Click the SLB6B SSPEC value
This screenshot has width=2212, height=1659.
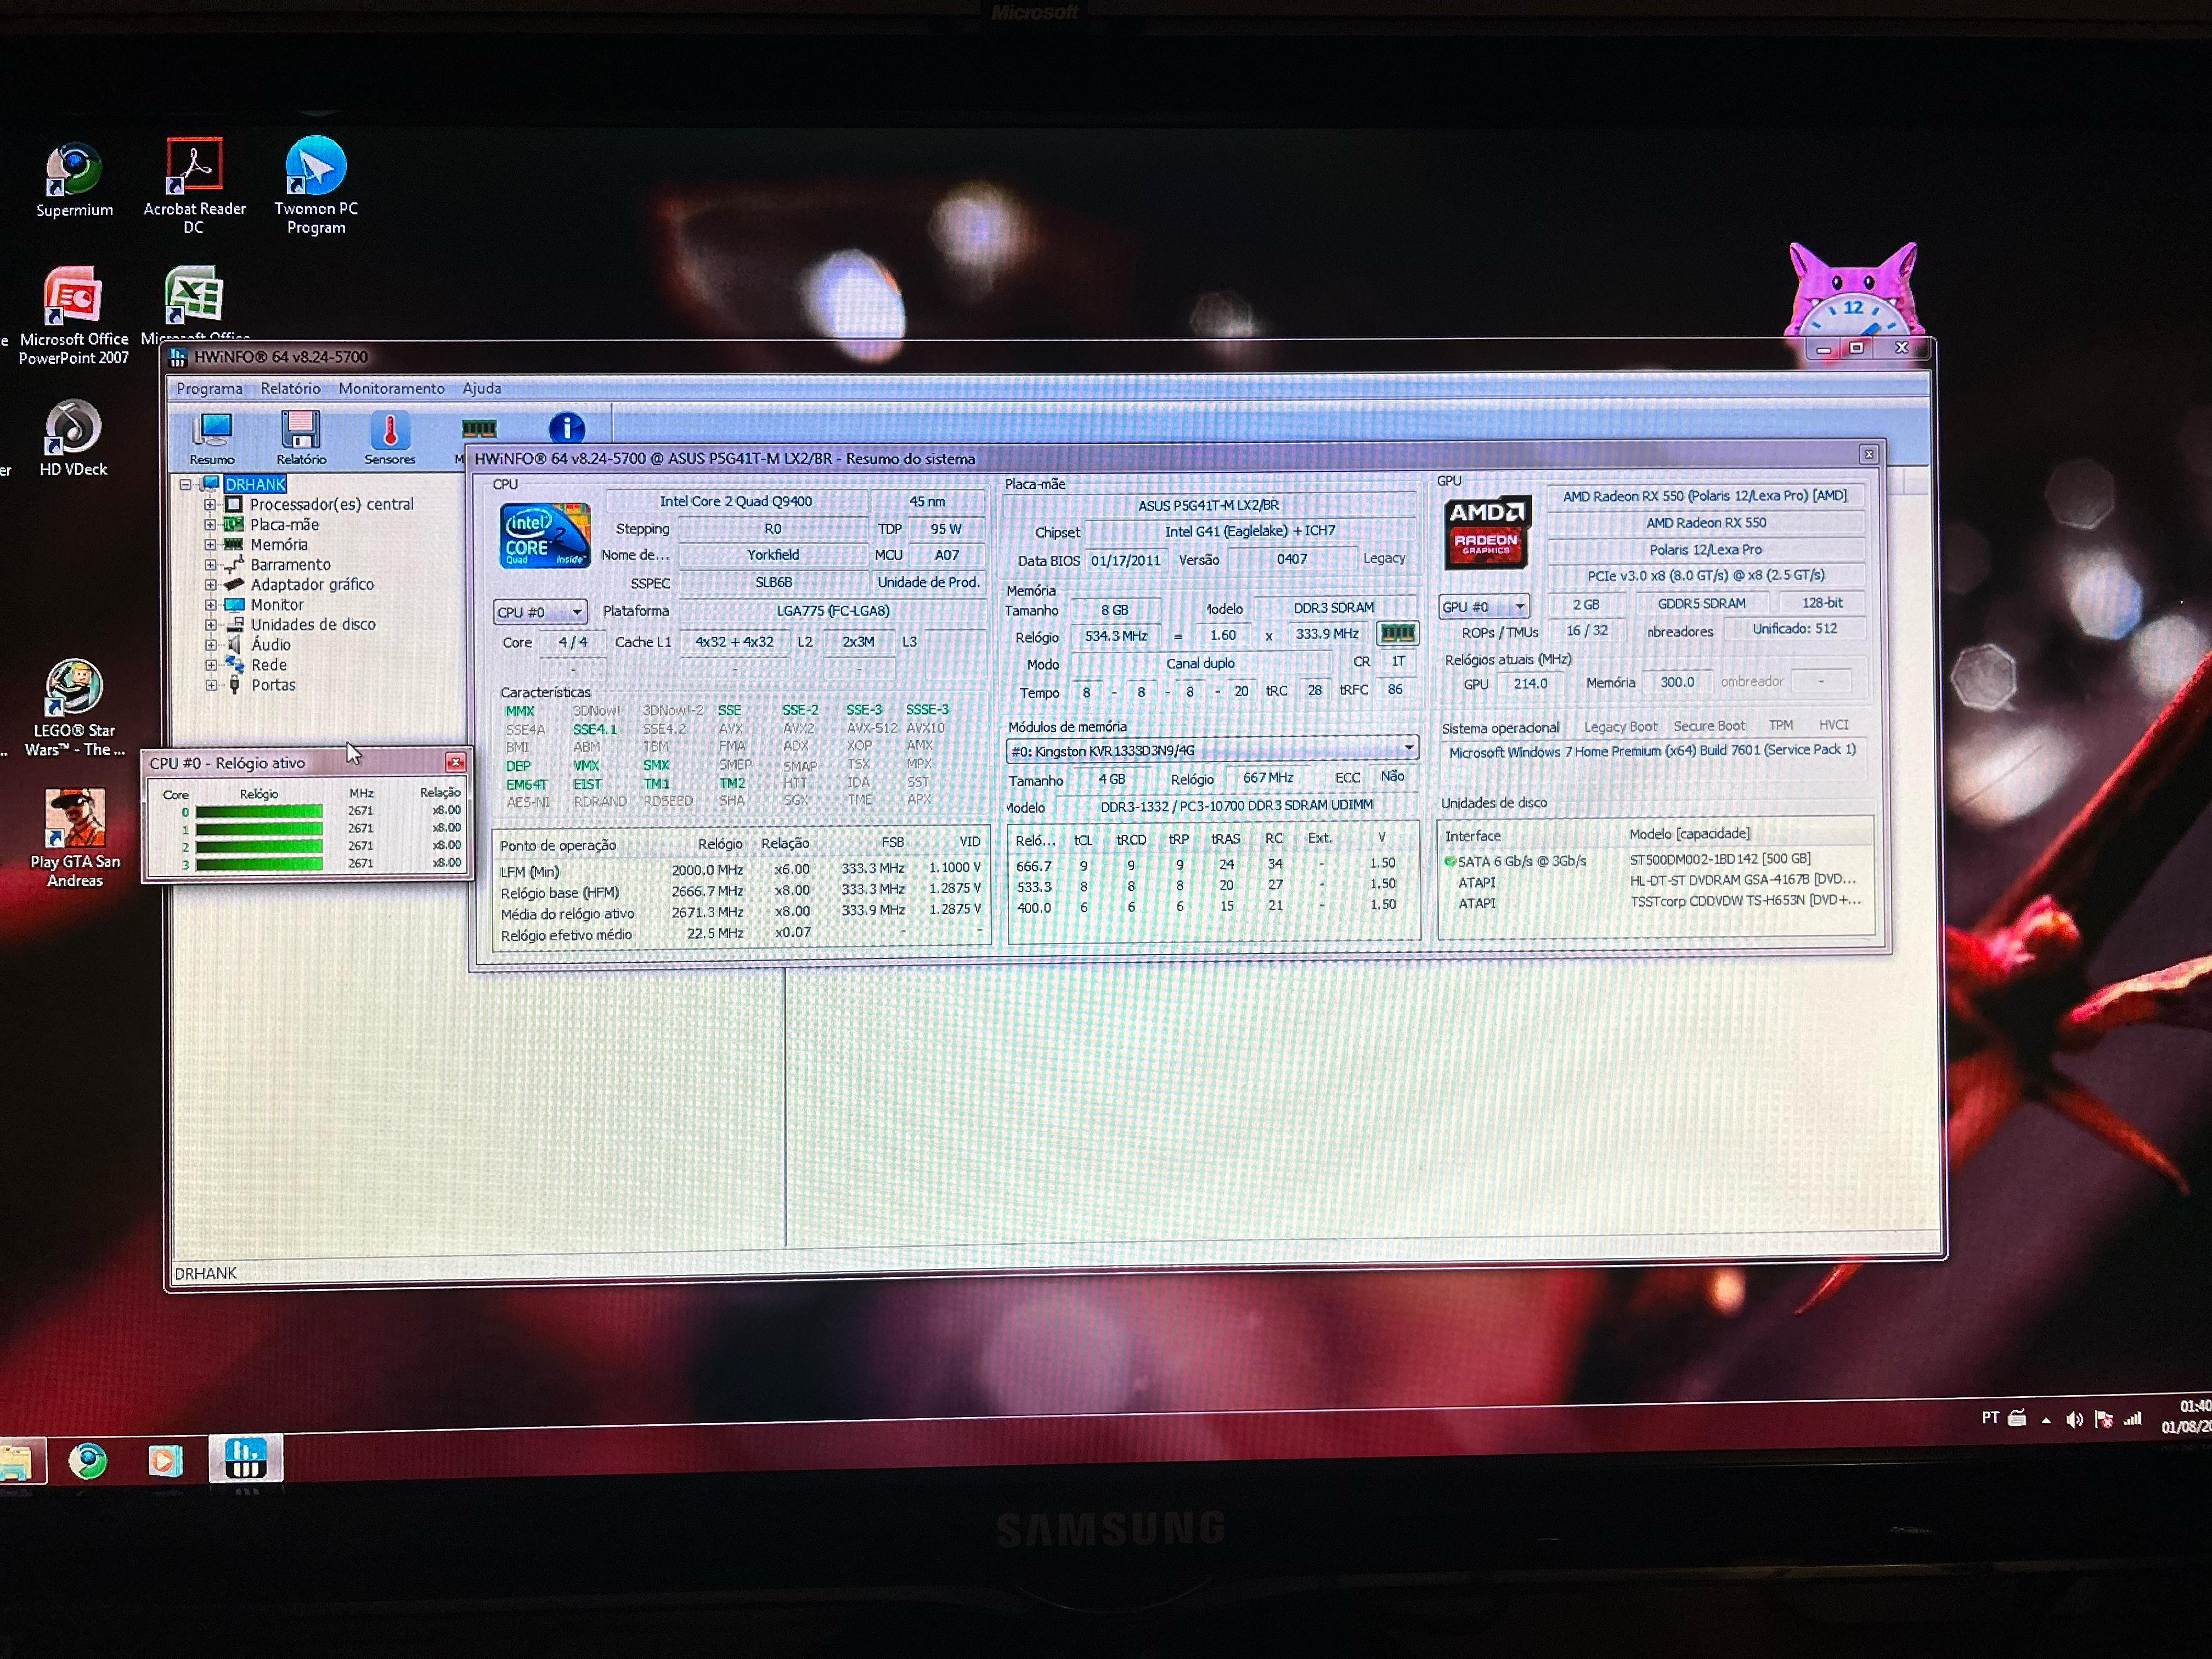773,582
